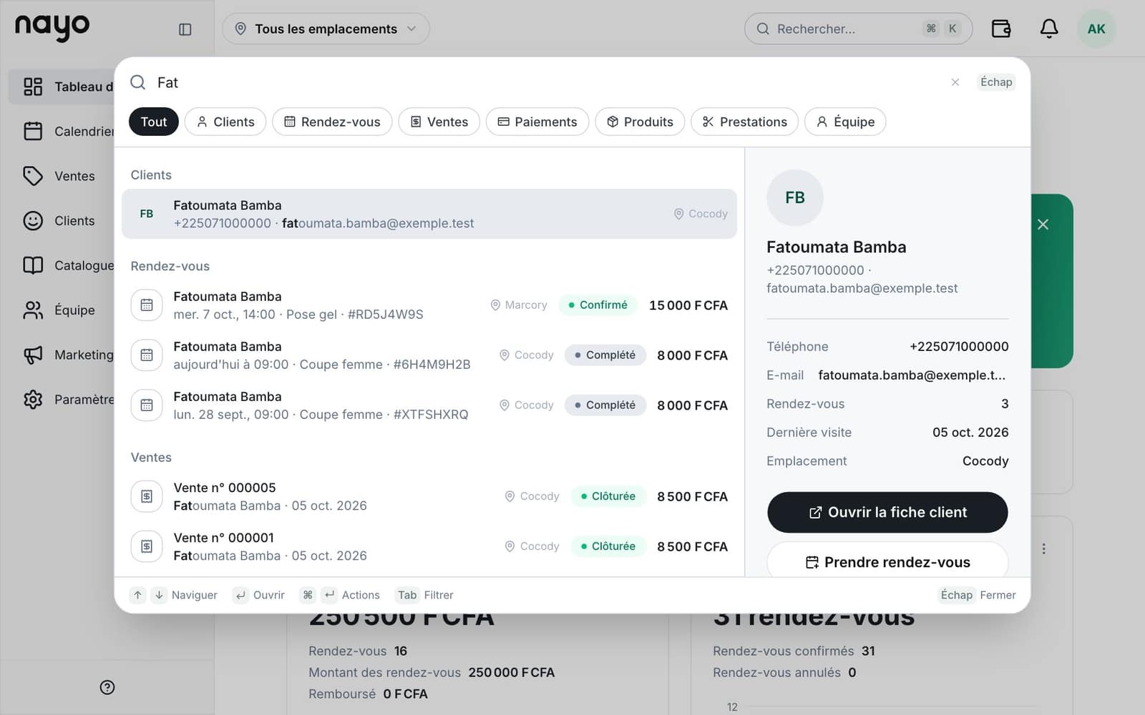The height and width of the screenshot is (715, 1145).
Task: Click Marketing megaphone icon in sidebar
Action: [33, 355]
